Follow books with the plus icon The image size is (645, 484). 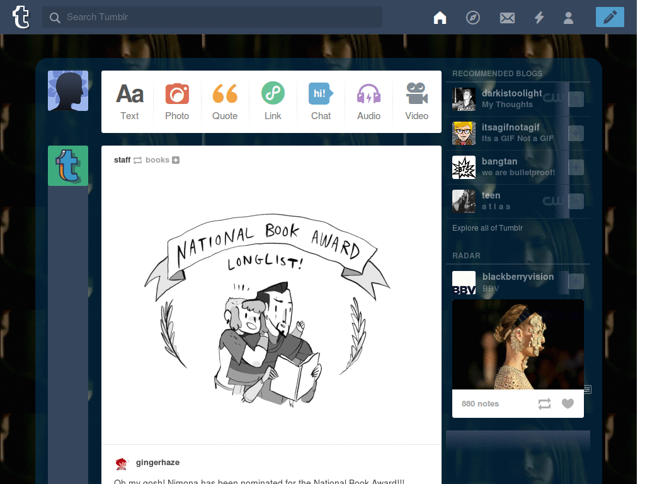pyautogui.click(x=176, y=160)
